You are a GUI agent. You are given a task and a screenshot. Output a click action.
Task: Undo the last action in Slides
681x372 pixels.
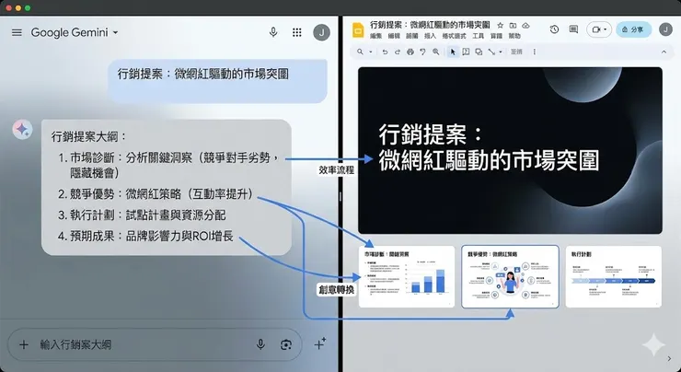tap(385, 52)
